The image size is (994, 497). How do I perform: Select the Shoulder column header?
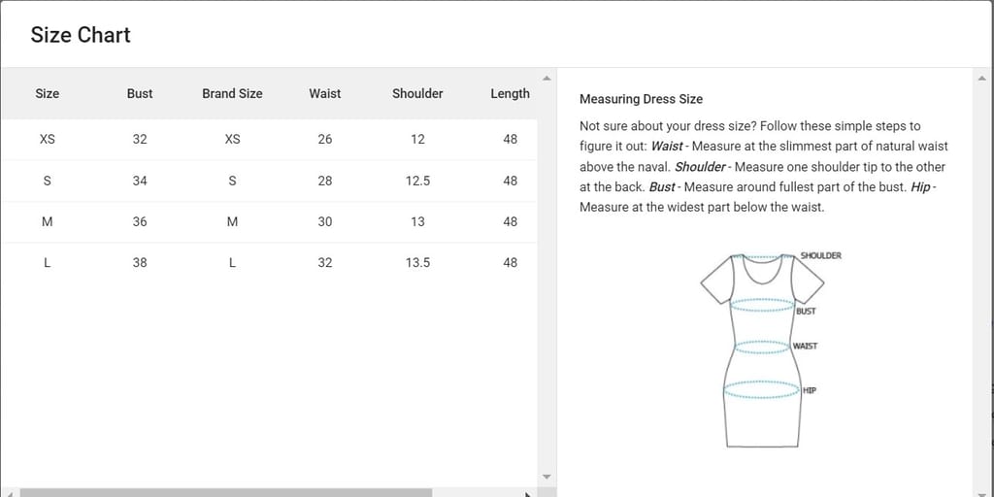click(417, 93)
